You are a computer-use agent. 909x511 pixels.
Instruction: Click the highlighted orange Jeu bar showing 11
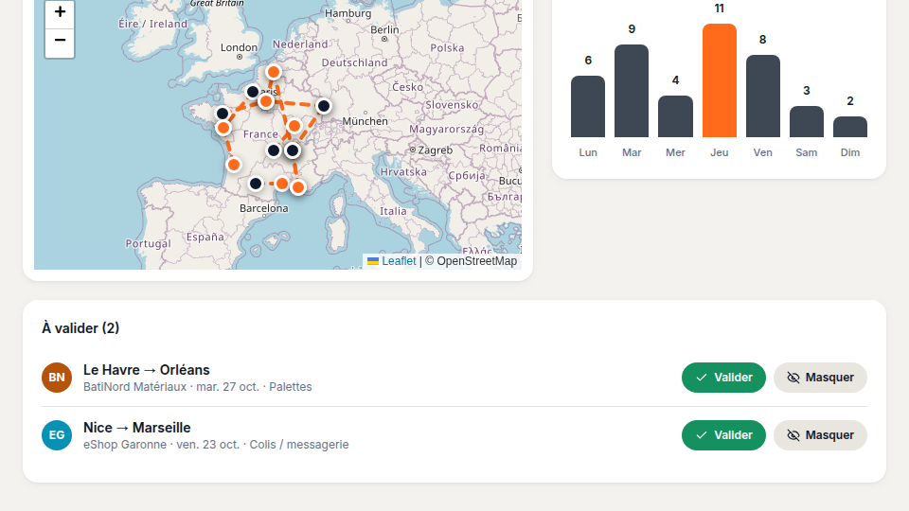(x=720, y=80)
